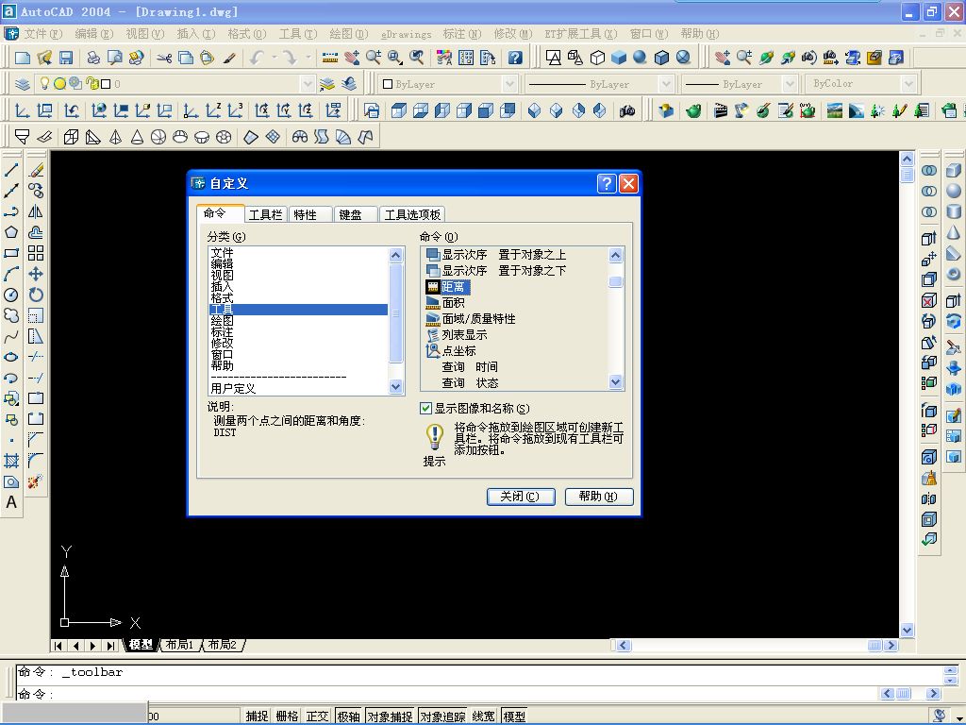The width and height of the screenshot is (966, 725).
Task: Open the 绘图 menu
Action: pos(348,33)
